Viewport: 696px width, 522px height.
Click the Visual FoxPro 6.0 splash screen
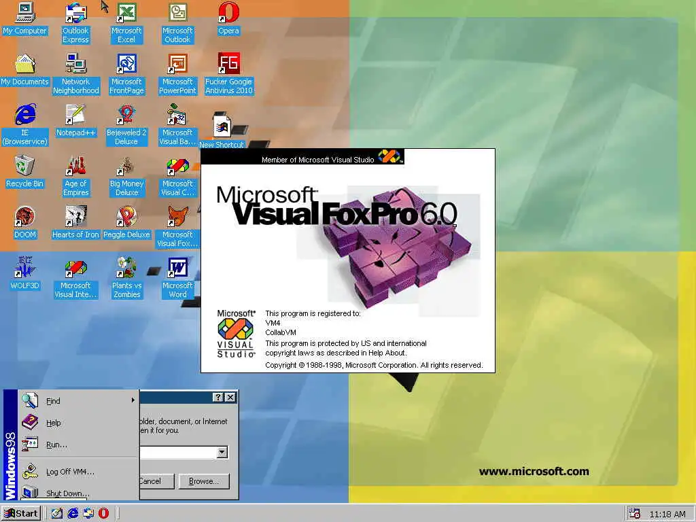[348, 260]
